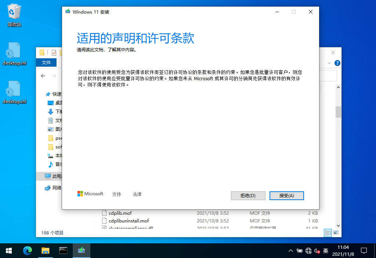This screenshot has height=258, width=376.
Task: Open the Recycle Bin 回收站 desktop icon
Action: (x=14, y=15)
